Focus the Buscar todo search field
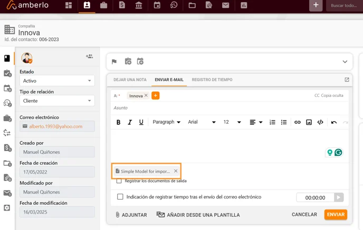Viewport: 363px width, 230px height. (344, 5)
